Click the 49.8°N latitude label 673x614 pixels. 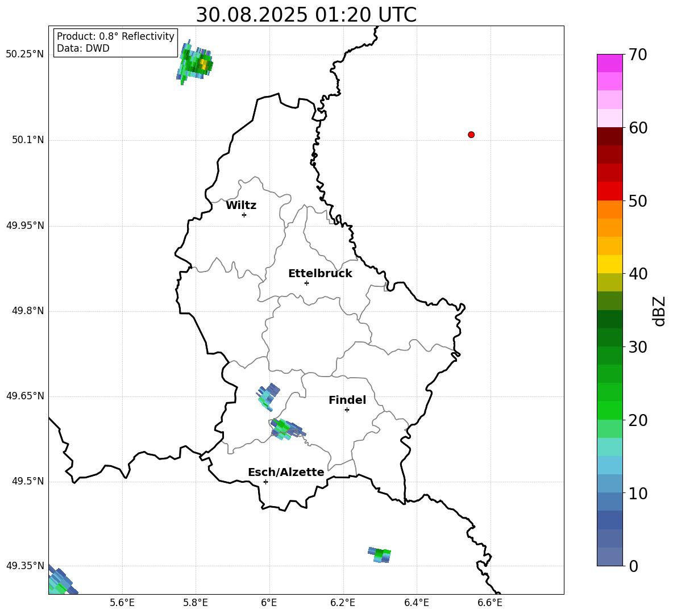pyautogui.click(x=28, y=311)
